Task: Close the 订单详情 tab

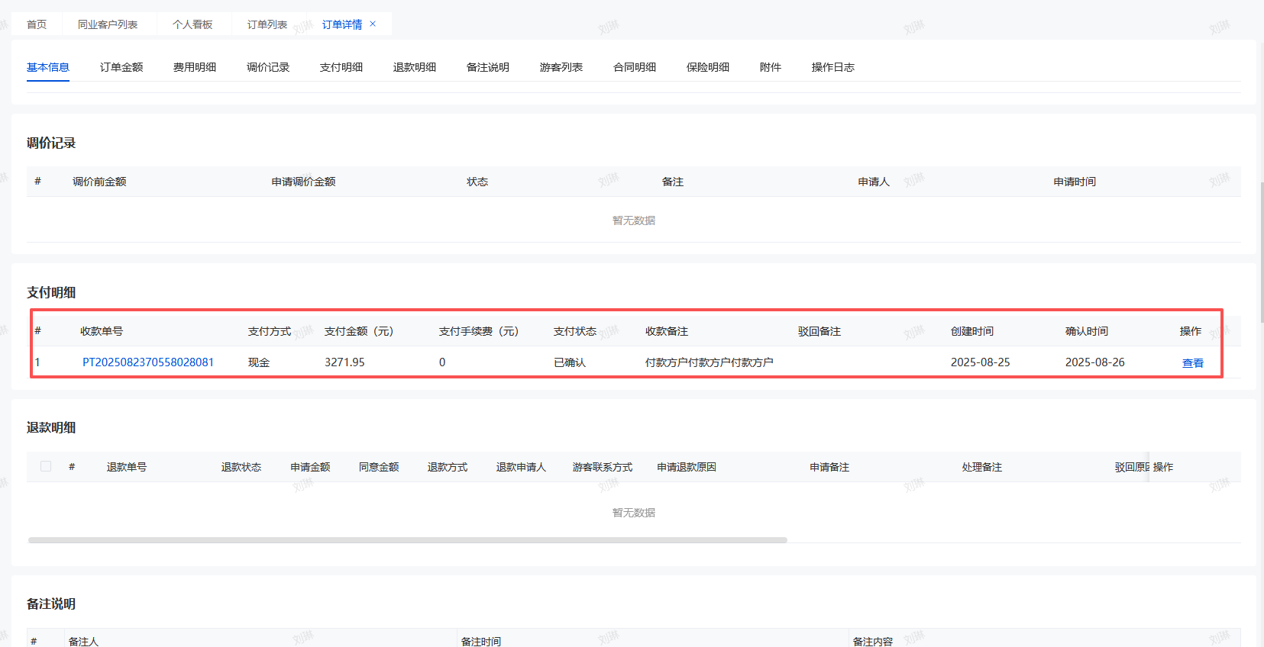Action: [373, 24]
